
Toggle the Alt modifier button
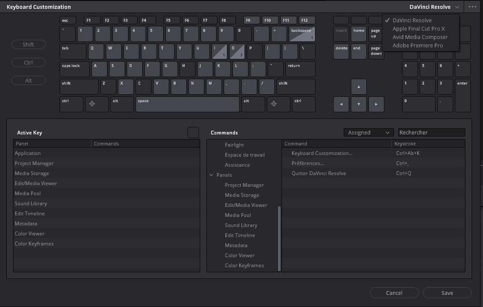[x=29, y=80]
